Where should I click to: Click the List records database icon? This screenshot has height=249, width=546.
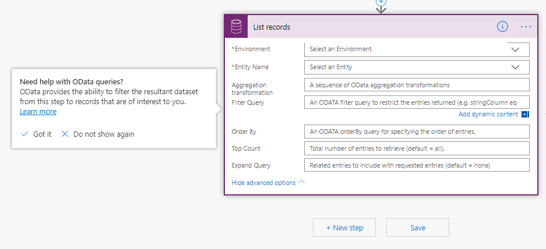click(236, 26)
